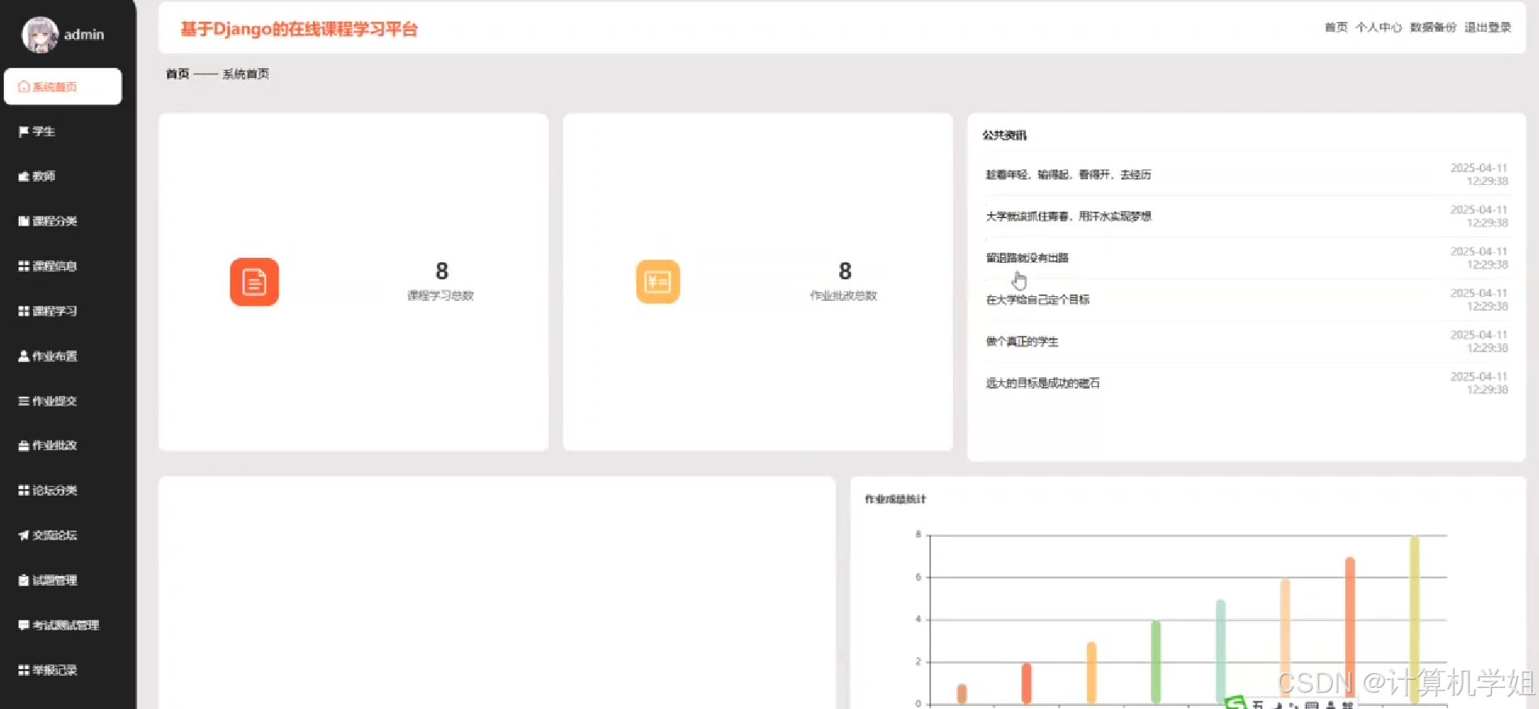Click the green bar in 作业成绩统计 chart
The image size is (1539, 709).
coord(1156,662)
